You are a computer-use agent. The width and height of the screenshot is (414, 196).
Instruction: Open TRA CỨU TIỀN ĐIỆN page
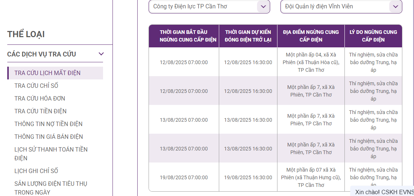click(40, 111)
